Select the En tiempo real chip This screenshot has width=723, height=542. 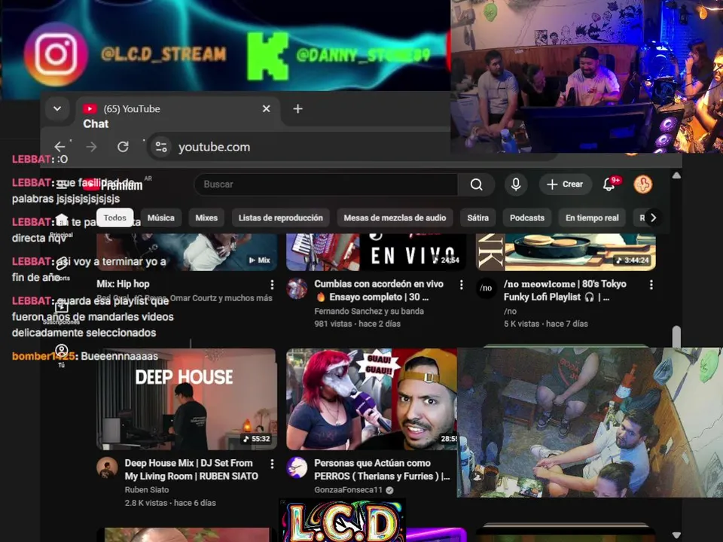pyautogui.click(x=592, y=218)
